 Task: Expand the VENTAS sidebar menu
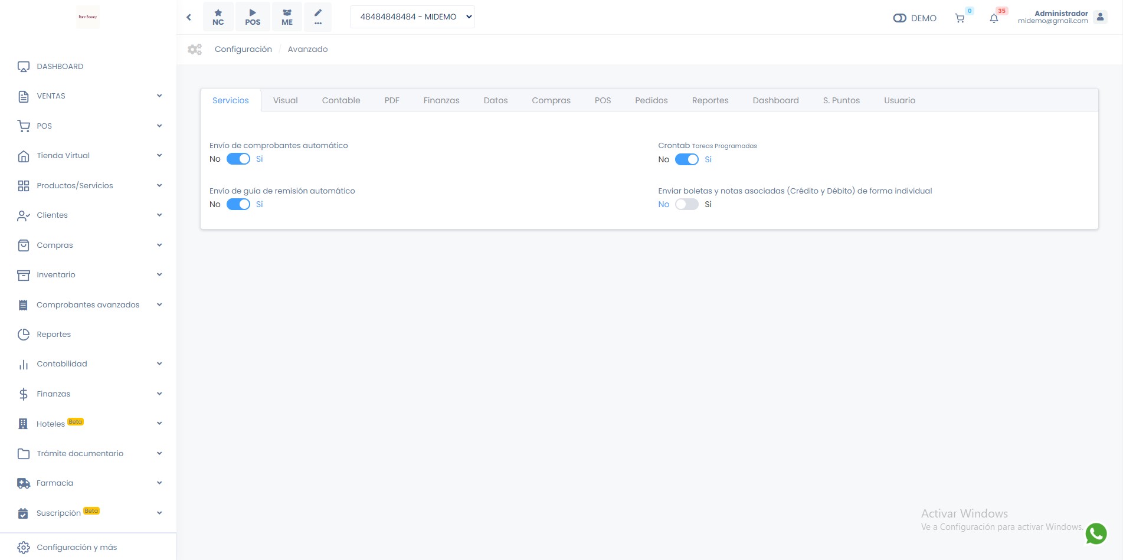pos(89,96)
